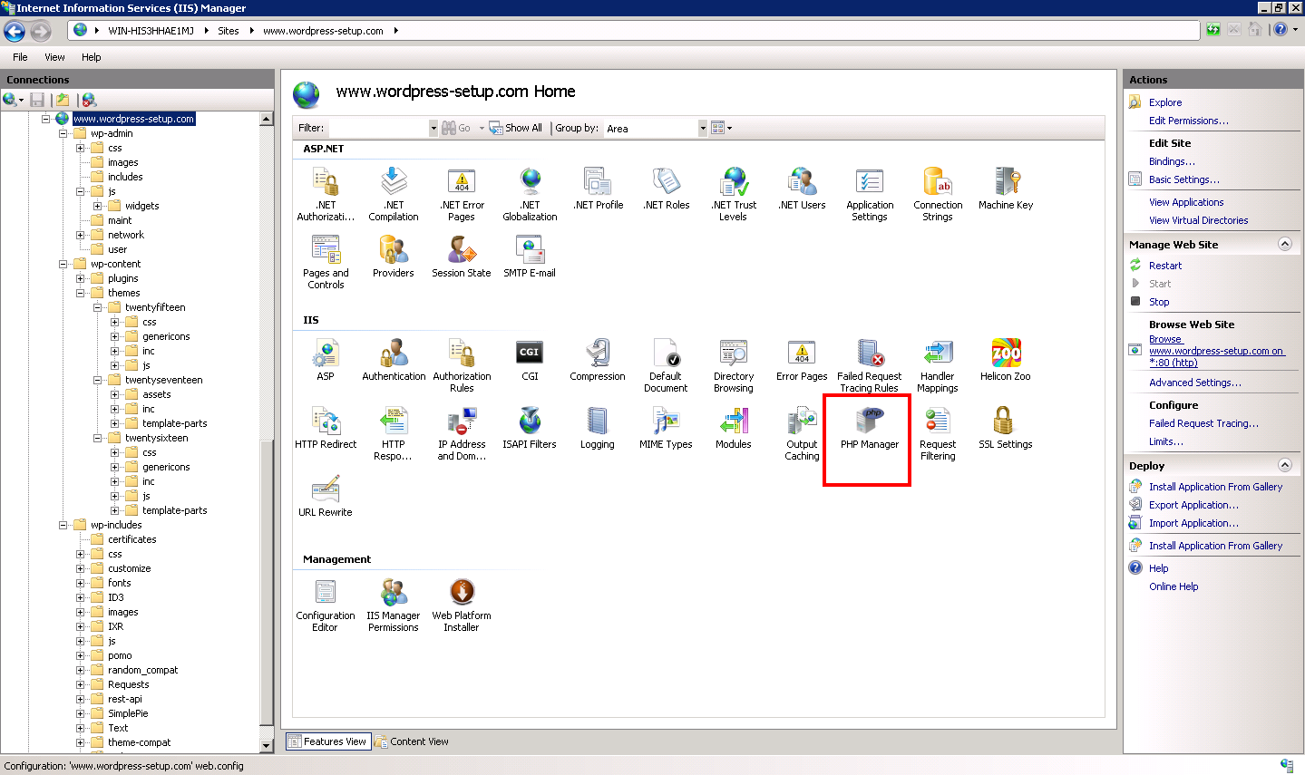Click Restart under Manage Web Site

point(1165,266)
